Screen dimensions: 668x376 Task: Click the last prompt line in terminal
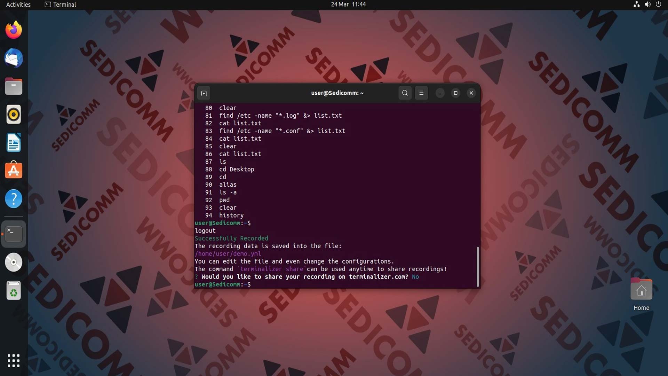click(x=223, y=284)
